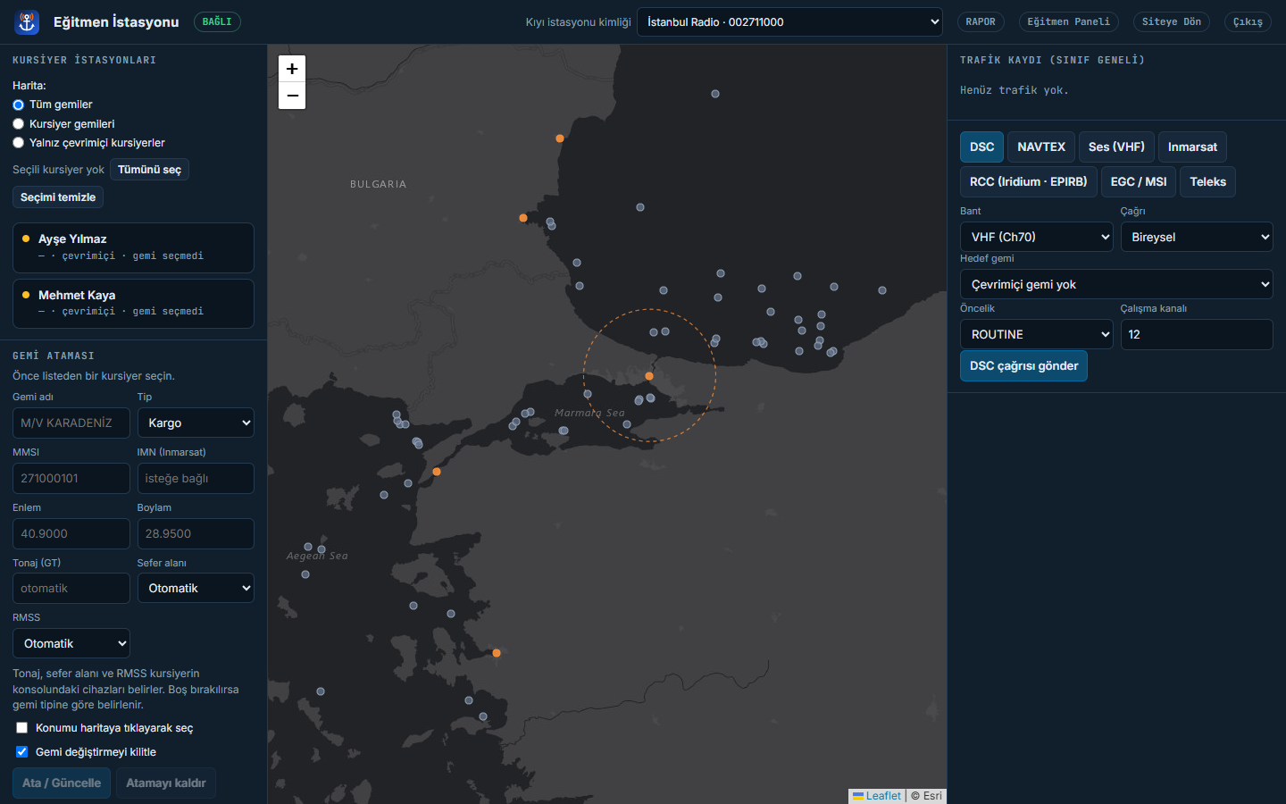1286x804 pixels.
Task: Click DSC çağrısı gönder button
Action: coord(1023,366)
